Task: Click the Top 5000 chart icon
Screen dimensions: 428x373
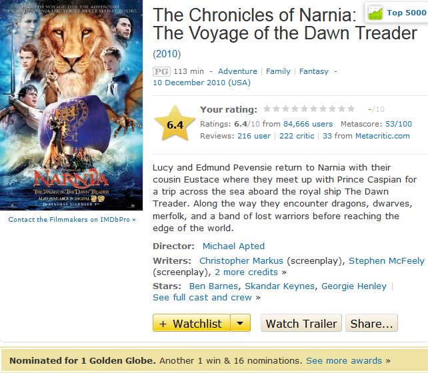Action: [x=375, y=12]
